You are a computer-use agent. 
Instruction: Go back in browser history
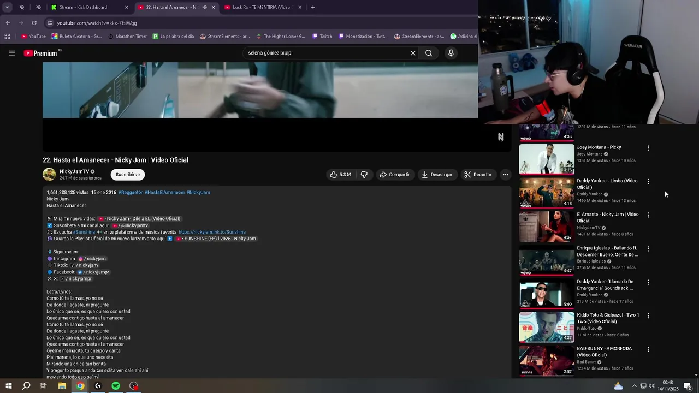[8, 23]
